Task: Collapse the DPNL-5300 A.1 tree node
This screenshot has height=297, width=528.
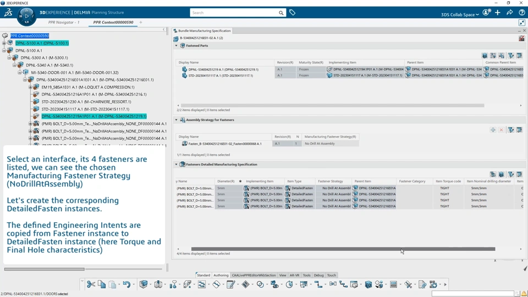Action: coord(9,58)
